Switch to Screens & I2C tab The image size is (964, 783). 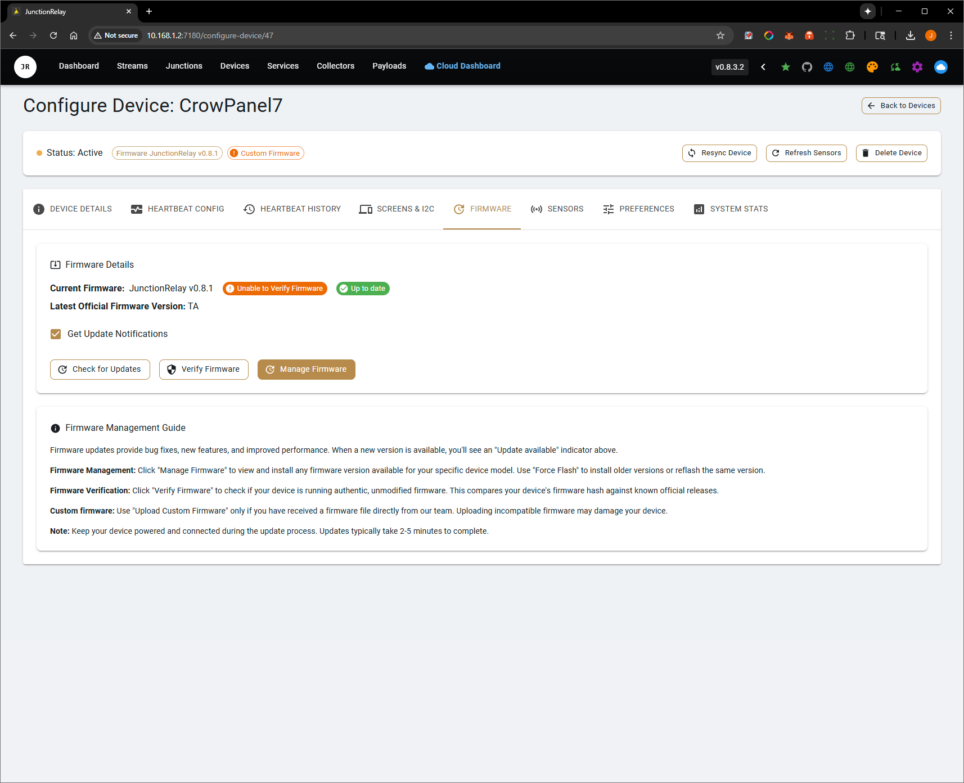(397, 209)
